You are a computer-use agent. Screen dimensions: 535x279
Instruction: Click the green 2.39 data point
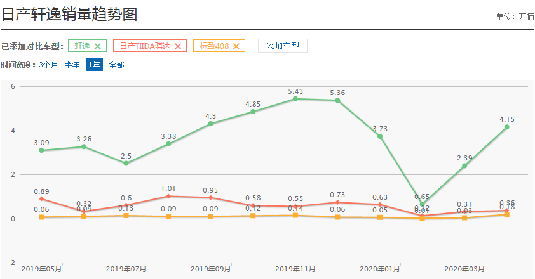click(x=464, y=166)
